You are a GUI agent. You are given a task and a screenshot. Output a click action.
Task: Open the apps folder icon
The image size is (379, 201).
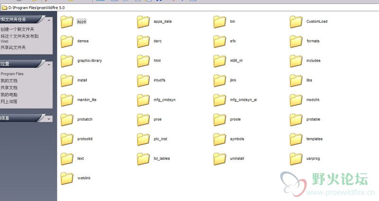pos(67,22)
